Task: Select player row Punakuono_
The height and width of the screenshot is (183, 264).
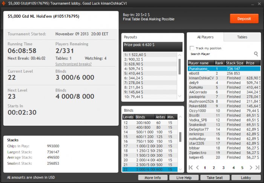Action: point(224,69)
